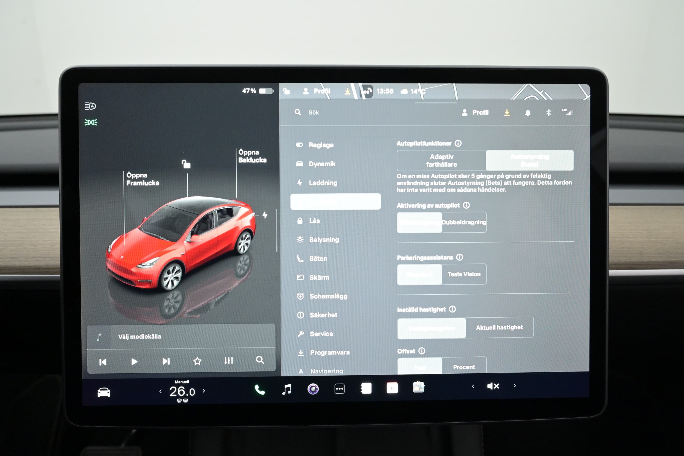
Task: Click the Bluetooth status icon
Action: pyautogui.click(x=548, y=112)
